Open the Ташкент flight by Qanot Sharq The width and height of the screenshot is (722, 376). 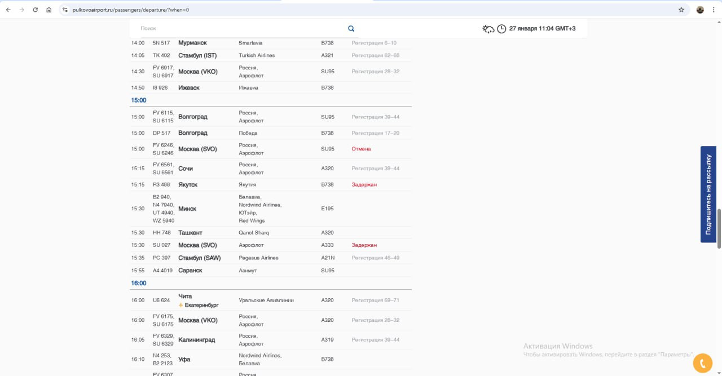coord(190,232)
